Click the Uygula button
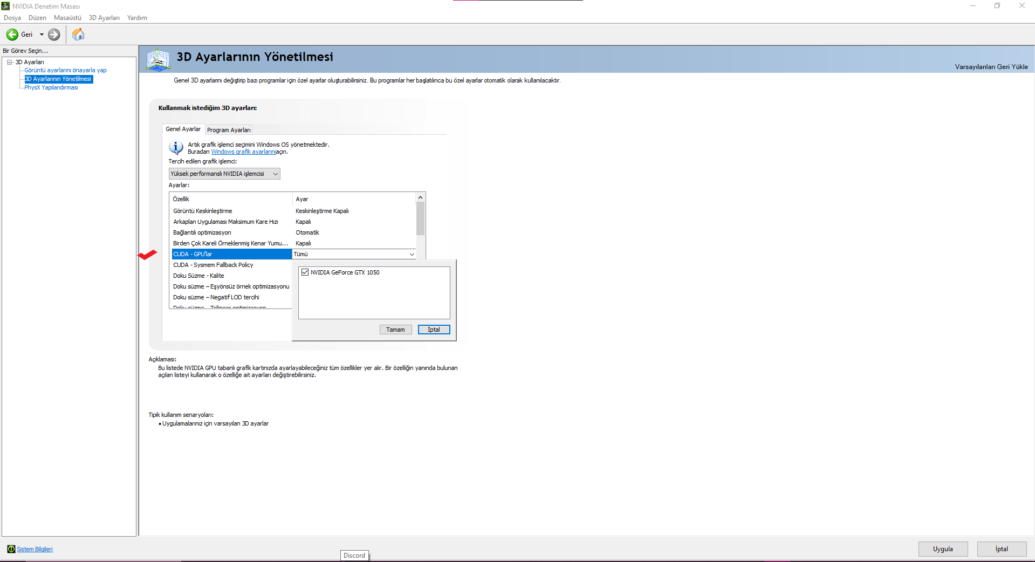The width and height of the screenshot is (1035, 562). click(x=943, y=549)
